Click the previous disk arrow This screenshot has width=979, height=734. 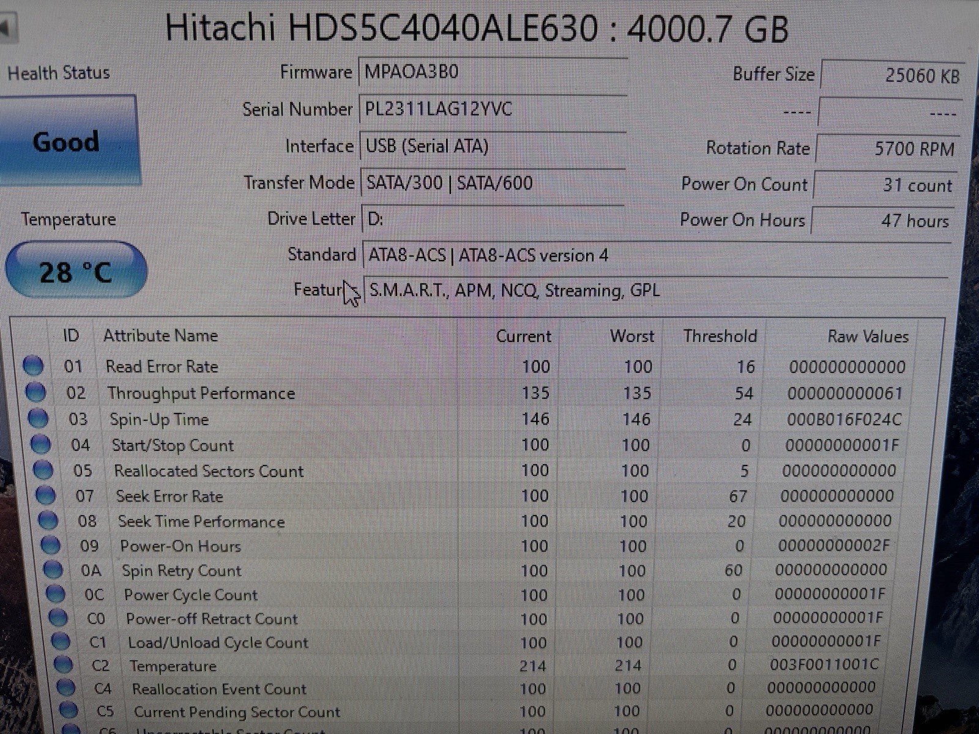click(7, 27)
